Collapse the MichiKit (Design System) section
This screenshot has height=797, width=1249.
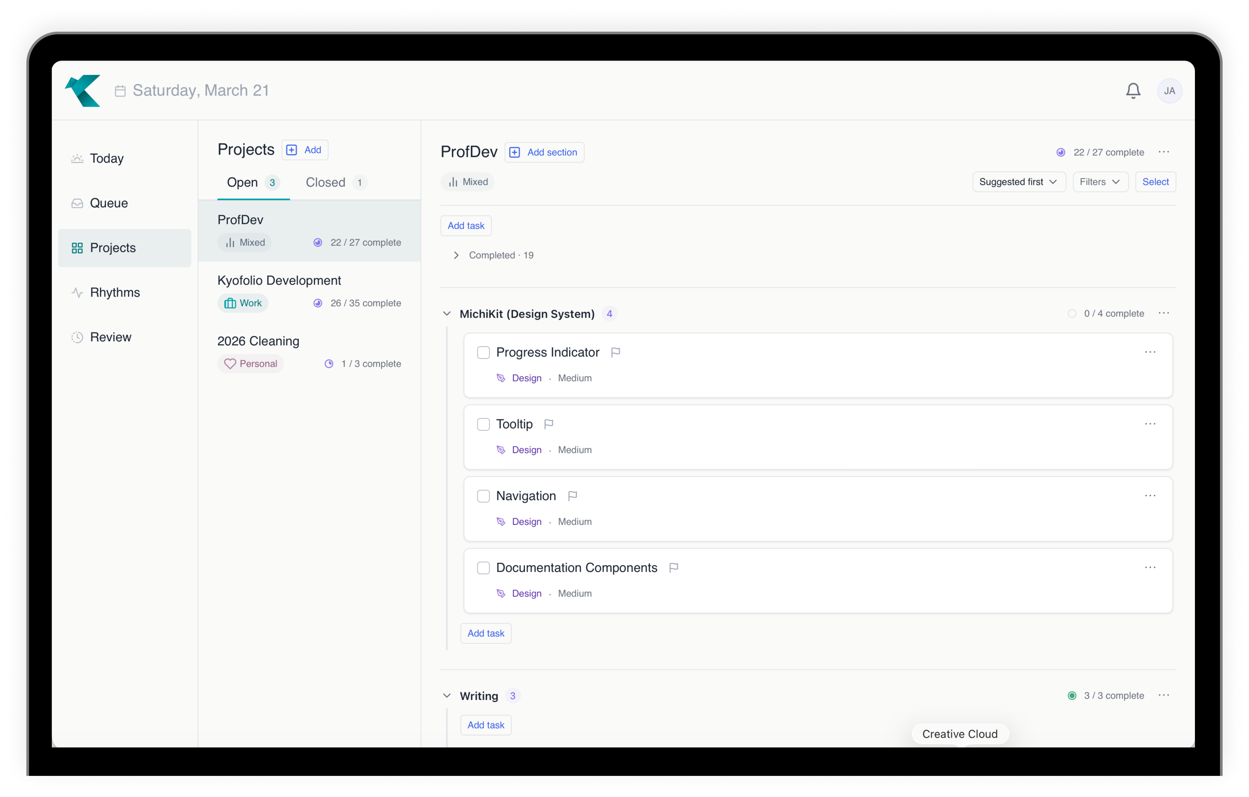446,313
